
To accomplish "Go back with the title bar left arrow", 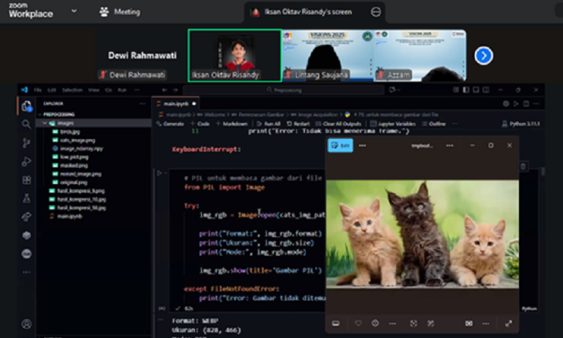I will coord(164,90).
